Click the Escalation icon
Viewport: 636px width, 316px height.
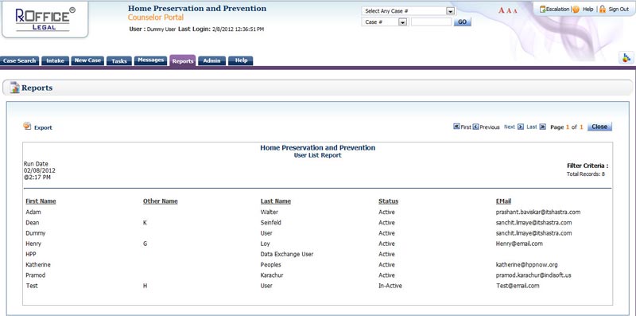click(542, 9)
